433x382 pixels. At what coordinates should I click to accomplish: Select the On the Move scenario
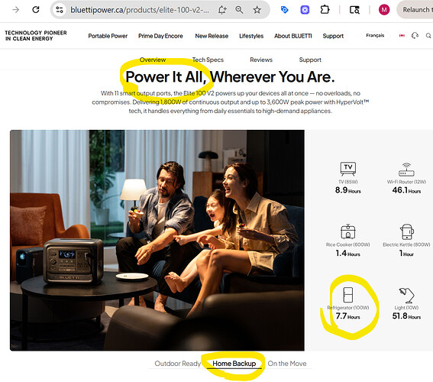pyautogui.click(x=287, y=364)
